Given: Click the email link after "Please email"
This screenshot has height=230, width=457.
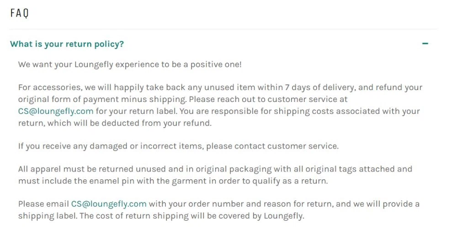Looking at the screenshot, I should tap(109, 204).
